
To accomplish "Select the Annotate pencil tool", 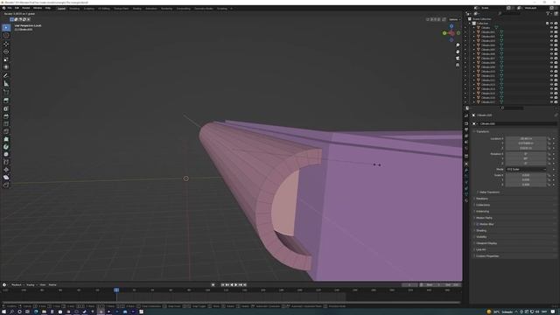I will click(6, 76).
